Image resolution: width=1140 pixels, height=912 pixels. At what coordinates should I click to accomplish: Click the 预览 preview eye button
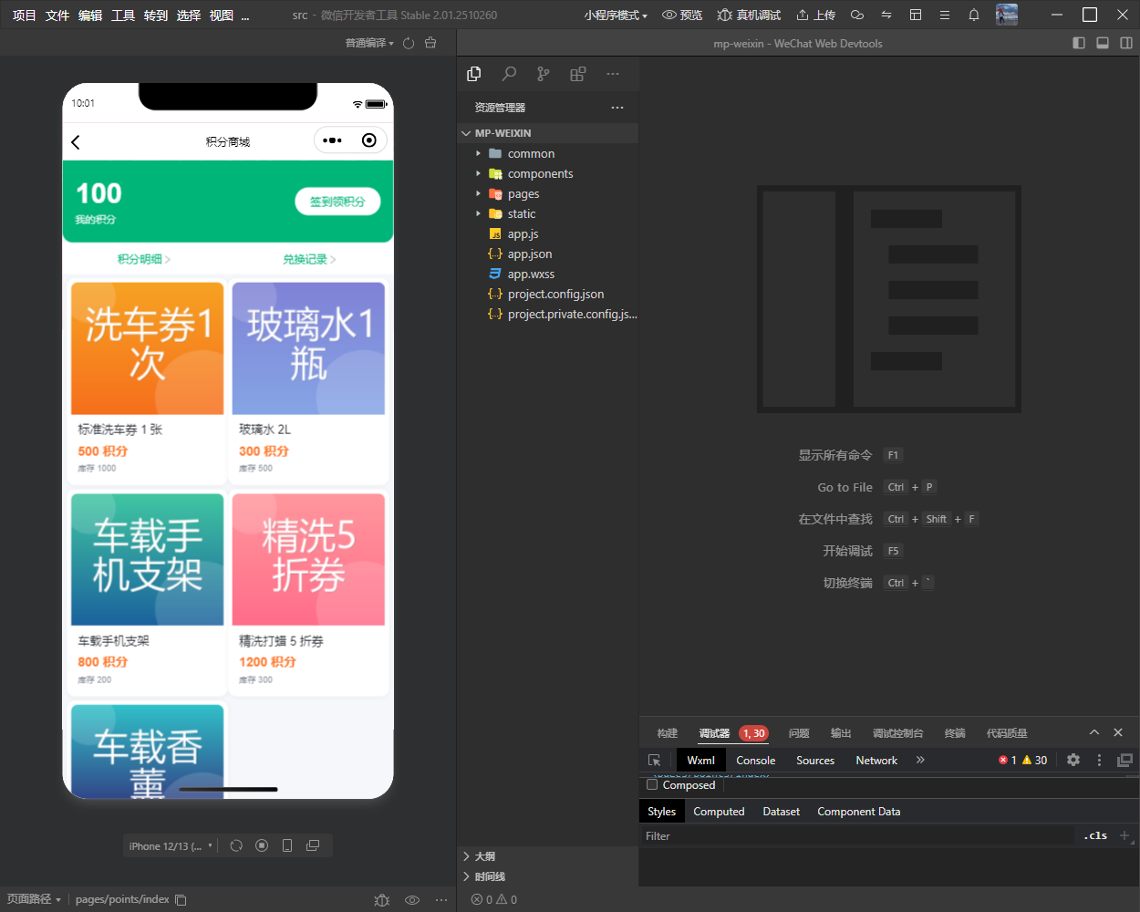[683, 15]
